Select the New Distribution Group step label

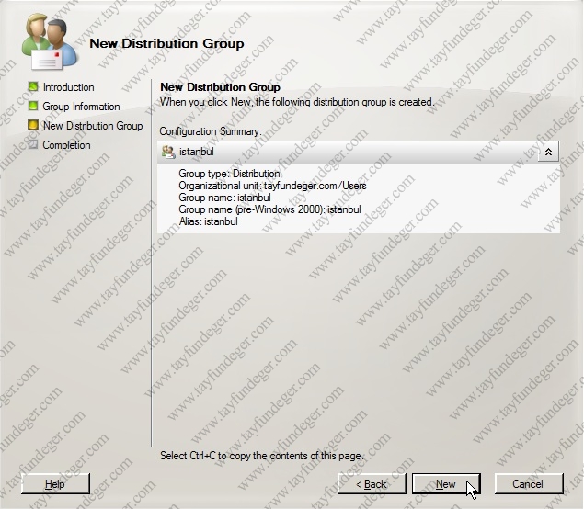coord(93,126)
